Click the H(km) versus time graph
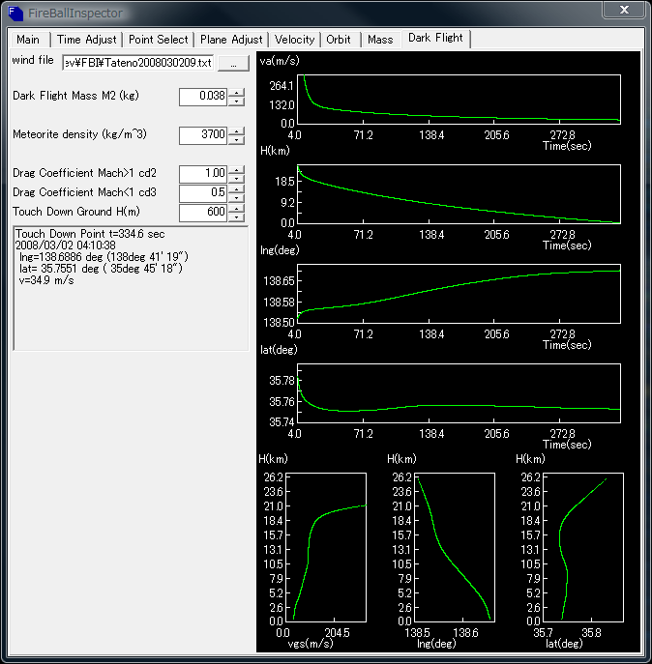Screen dimensions: 652x664 pos(459,194)
